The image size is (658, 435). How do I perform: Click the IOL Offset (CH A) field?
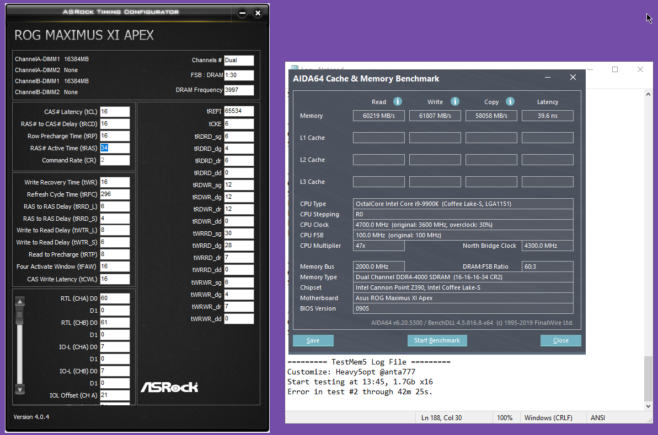115,395
